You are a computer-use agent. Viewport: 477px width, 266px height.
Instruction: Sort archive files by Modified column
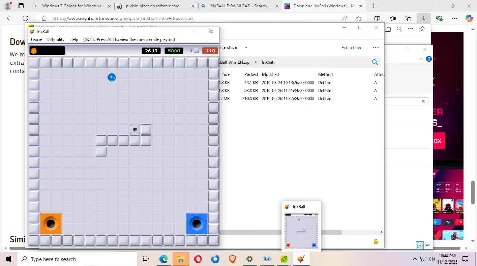tap(270, 74)
